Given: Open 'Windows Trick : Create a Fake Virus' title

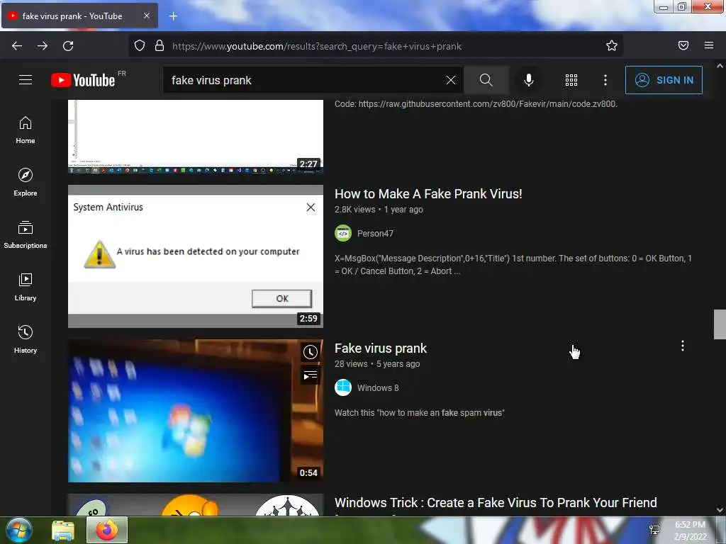Looking at the screenshot, I should 496,503.
